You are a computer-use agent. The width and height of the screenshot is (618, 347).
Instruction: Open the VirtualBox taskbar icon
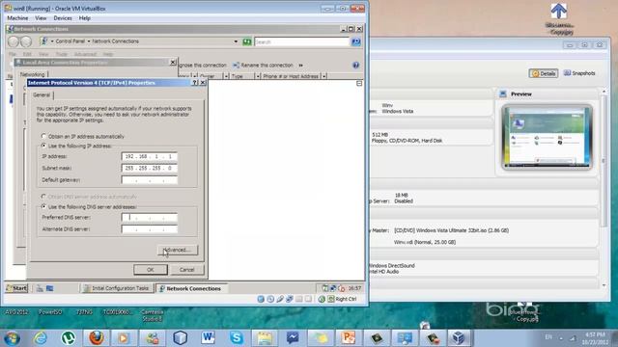pos(459,338)
